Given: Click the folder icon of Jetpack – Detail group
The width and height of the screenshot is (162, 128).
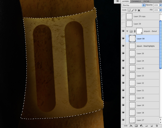Looking at the screenshot, I should coord(131,31).
